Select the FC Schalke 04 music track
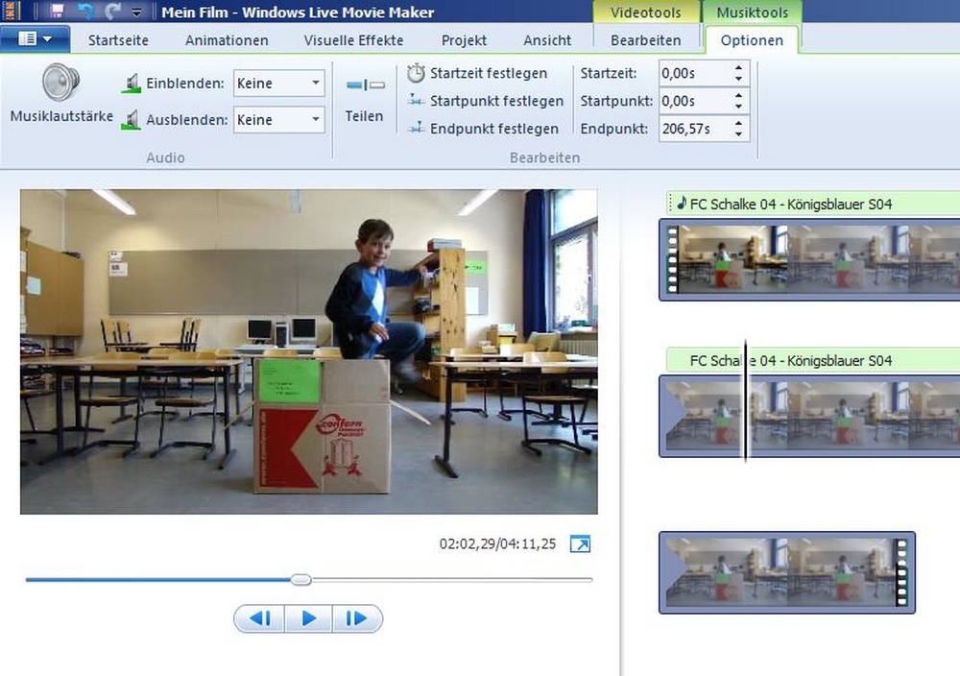This screenshot has width=960, height=676. [811, 203]
